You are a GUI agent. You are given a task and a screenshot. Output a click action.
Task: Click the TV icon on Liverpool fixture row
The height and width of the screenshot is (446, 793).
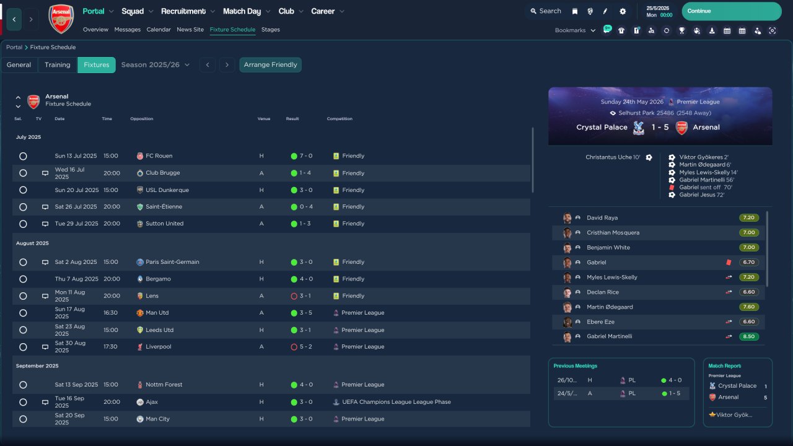coord(45,347)
